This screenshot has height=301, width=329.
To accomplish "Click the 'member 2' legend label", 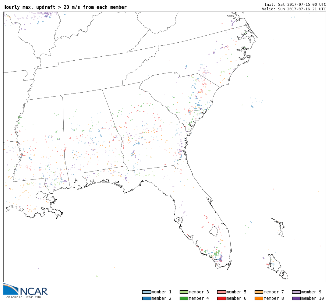I will pyautogui.click(x=161, y=298).
